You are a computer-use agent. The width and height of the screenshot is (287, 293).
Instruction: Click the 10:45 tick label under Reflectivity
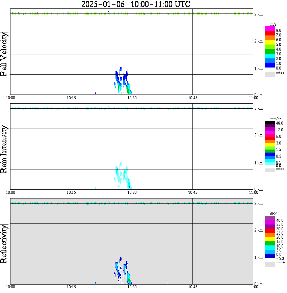pyautogui.click(x=192, y=287)
